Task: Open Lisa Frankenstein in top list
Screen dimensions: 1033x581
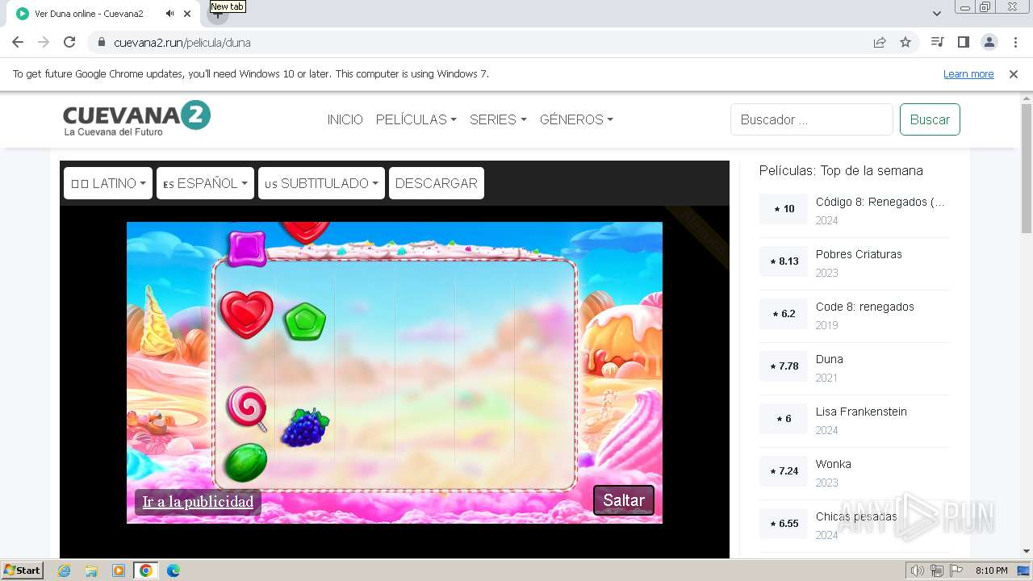Action: (x=861, y=412)
